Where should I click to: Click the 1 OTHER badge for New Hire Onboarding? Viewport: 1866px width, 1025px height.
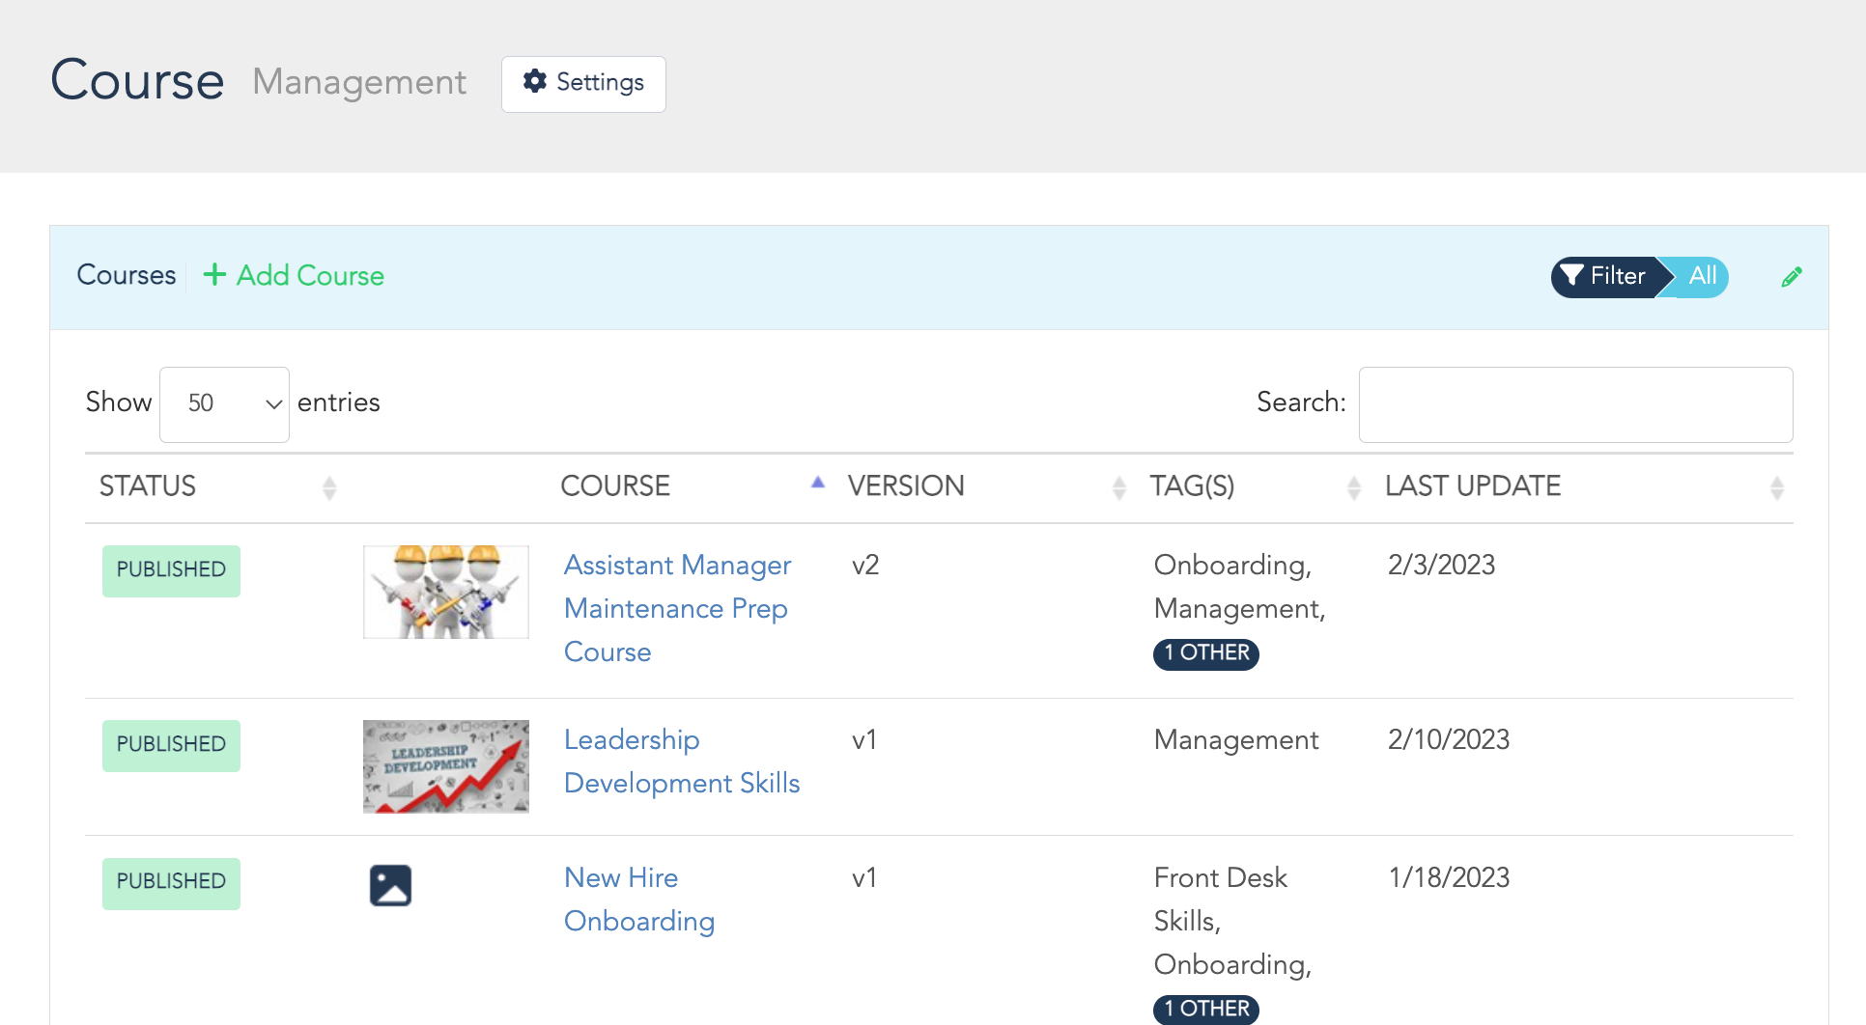(x=1206, y=1010)
